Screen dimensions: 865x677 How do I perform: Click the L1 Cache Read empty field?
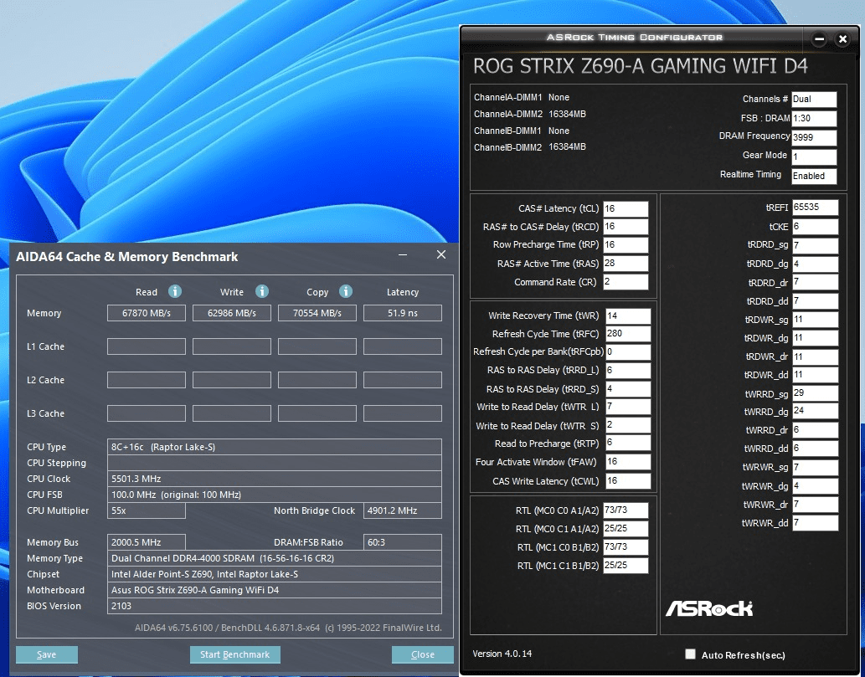(x=147, y=346)
